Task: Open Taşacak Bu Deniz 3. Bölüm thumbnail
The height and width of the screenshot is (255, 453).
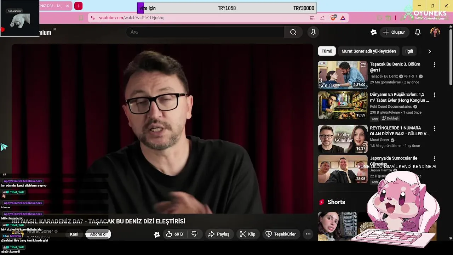Action: [343, 75]
